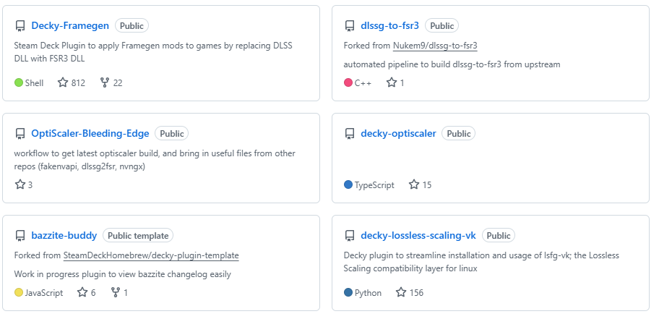Open the OptiScaler-Bleeding-Edge repository link
Screen dimensions: 659x327
(x=90, y=133)
